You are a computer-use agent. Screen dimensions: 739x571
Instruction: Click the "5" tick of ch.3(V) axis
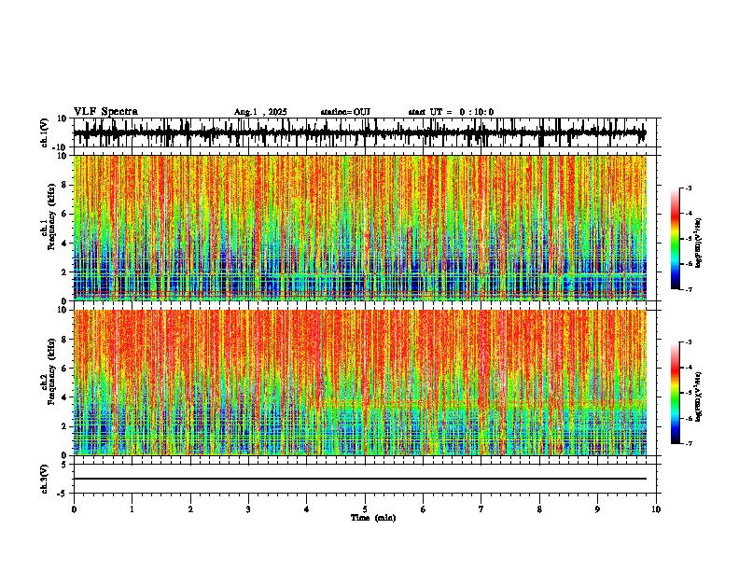click(65, 465)
